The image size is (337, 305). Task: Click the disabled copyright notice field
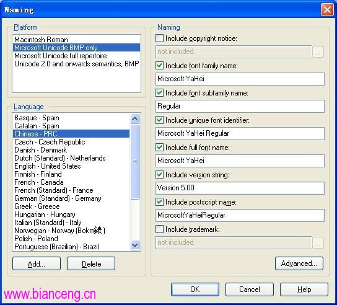coord(234,51)
